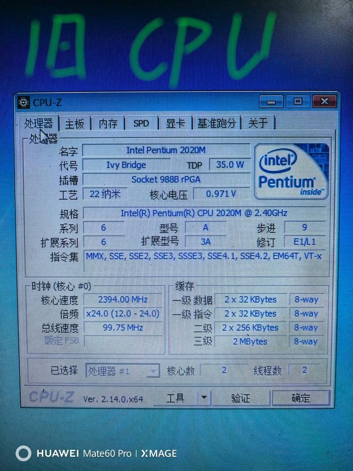Click the TDP field showing 35.0 W
The width and height of the screenshot is (353, 471).
tap(230, 165)
